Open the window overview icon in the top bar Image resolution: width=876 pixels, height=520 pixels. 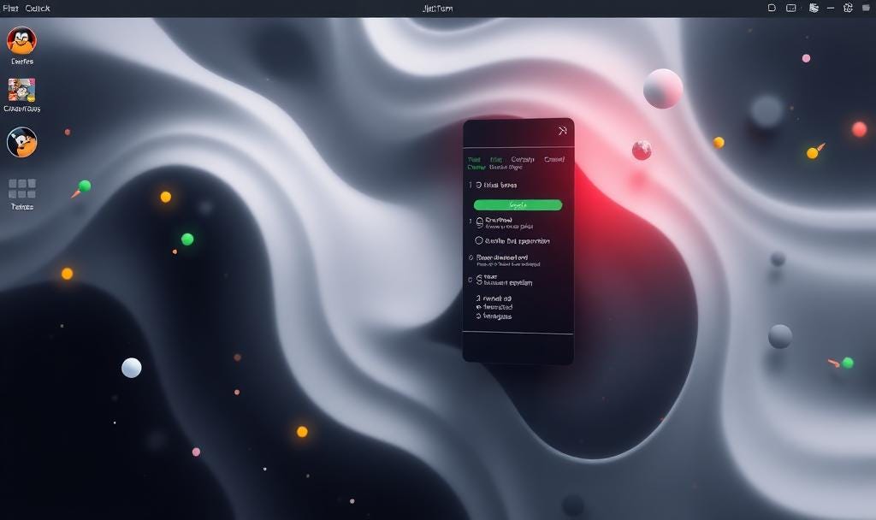(791, 8)
